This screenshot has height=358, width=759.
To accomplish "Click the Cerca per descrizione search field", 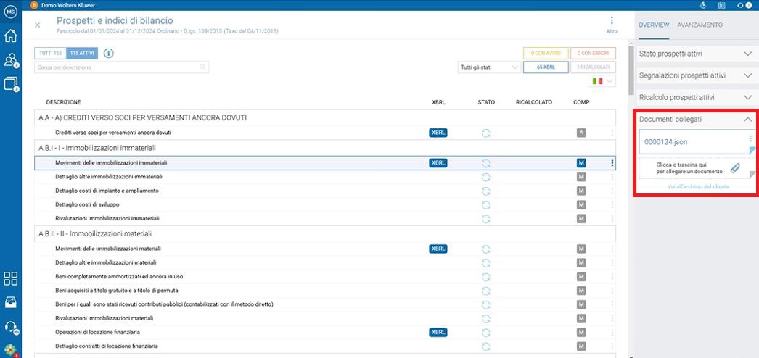I will pyautogui.click(x=121, y=67).
